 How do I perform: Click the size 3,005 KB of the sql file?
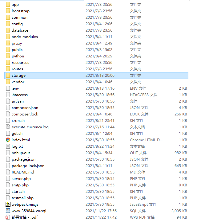tap(179, 211)
